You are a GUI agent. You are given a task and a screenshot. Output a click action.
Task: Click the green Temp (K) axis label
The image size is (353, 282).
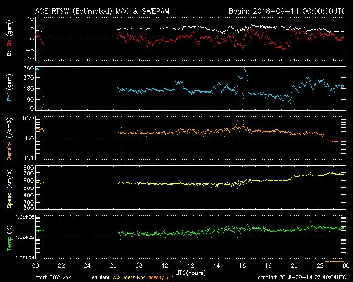coord(9,237)
